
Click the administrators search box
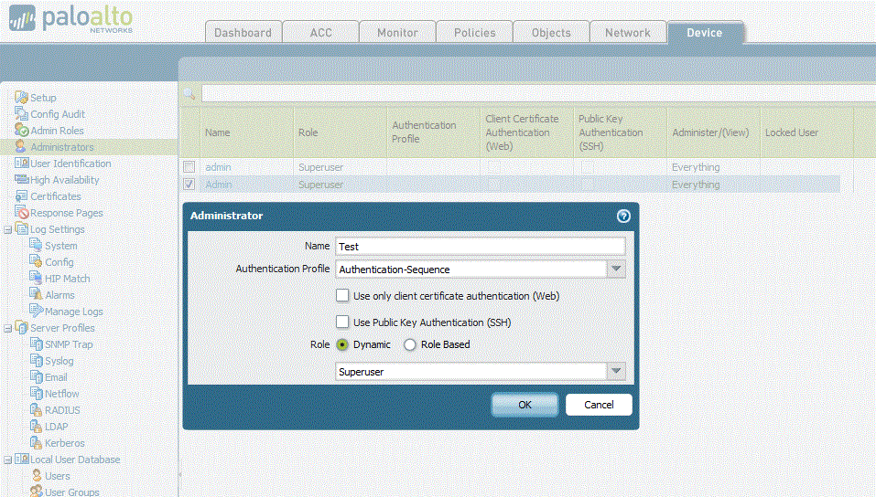click(538, 93)
